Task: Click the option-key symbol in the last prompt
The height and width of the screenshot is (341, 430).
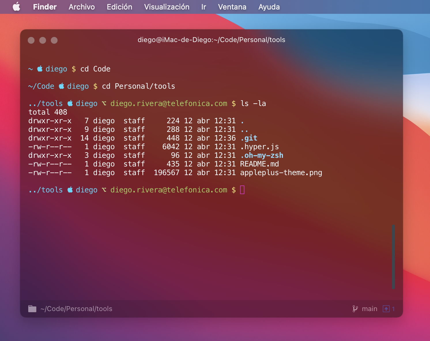Action: tap(104, 190)
